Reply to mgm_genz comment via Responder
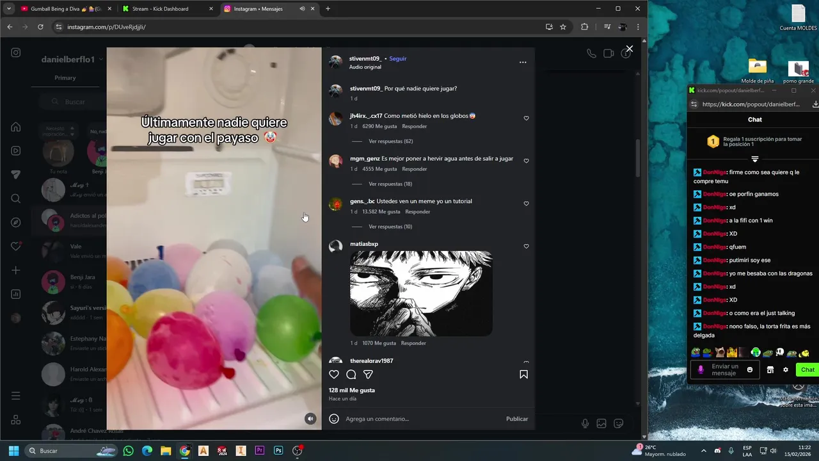Screen dimensions: 819x461 coord(415,169)
